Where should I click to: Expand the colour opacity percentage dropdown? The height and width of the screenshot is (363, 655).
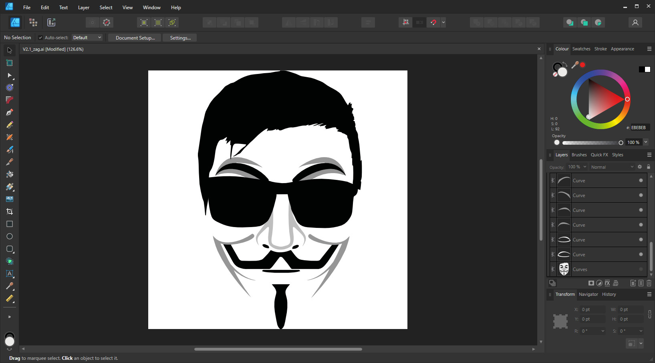pos(646,142)
